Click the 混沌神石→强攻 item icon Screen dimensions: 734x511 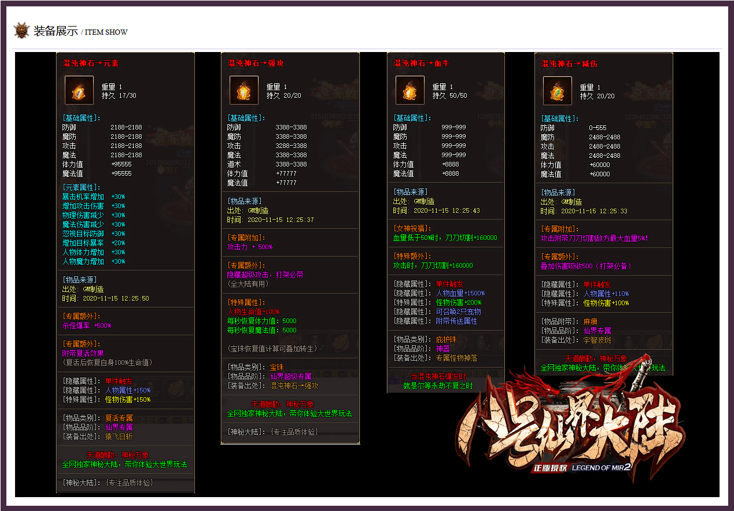pyautogui.click(x=243, y=91)
